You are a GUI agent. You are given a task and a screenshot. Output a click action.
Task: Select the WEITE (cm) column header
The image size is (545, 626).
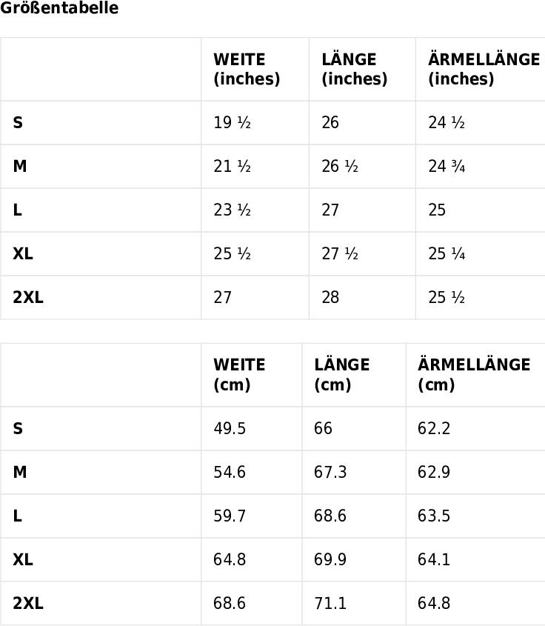(x=251, y=375)
